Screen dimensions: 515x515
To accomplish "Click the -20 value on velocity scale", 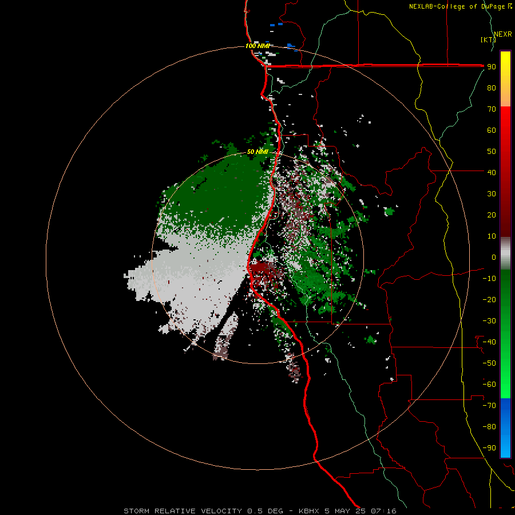I will coord(489,299).
